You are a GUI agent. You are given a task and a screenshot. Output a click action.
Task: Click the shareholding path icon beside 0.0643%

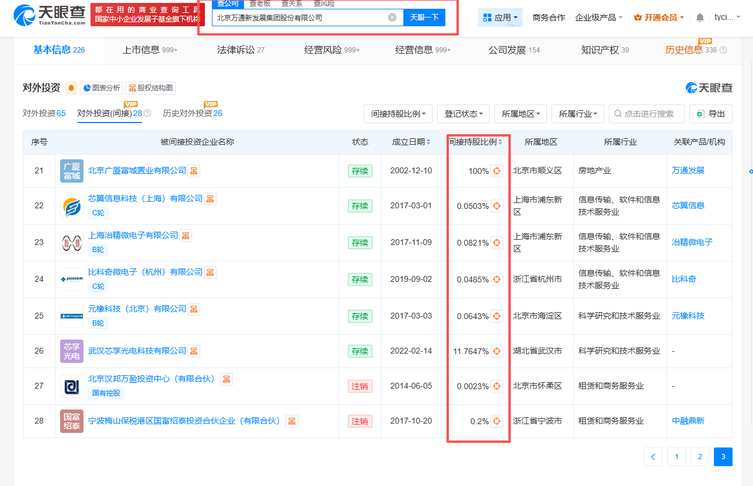(x=497, y=316)
